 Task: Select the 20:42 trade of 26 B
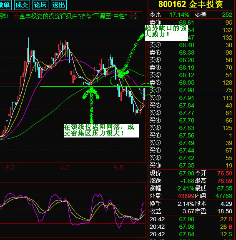191,227
